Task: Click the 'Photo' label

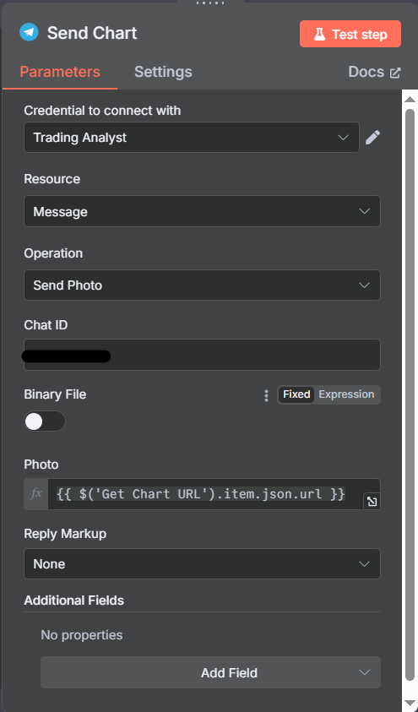Action: click(x=41, y=465)
